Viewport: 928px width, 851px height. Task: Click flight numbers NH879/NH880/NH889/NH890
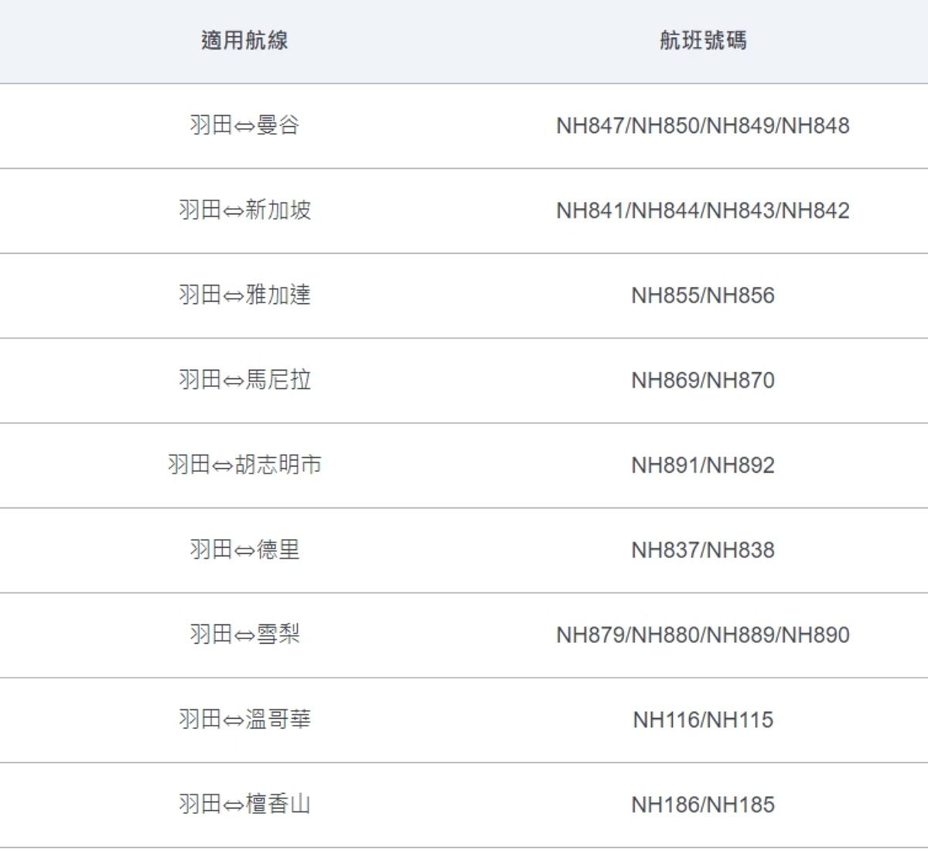[702, 635]
